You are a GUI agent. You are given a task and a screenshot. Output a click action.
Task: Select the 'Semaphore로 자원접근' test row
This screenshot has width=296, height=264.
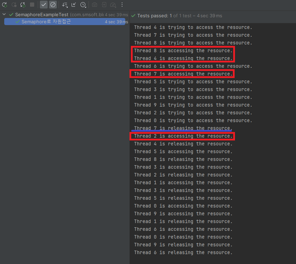pyautogui.click(x=65, y=22)
